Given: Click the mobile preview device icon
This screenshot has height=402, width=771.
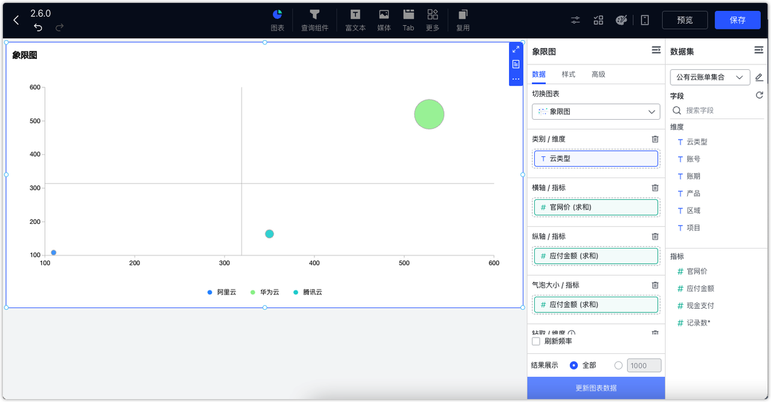Looking at the screenshot, I should (x=645, y=20).
